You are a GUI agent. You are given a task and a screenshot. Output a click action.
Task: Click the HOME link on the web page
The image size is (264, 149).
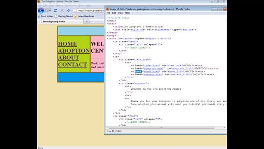click(x=67, y=44)
